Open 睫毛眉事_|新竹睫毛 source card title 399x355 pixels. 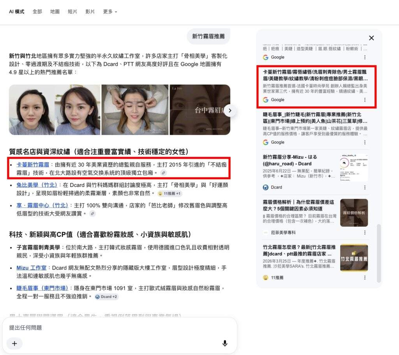pos(315,118)
